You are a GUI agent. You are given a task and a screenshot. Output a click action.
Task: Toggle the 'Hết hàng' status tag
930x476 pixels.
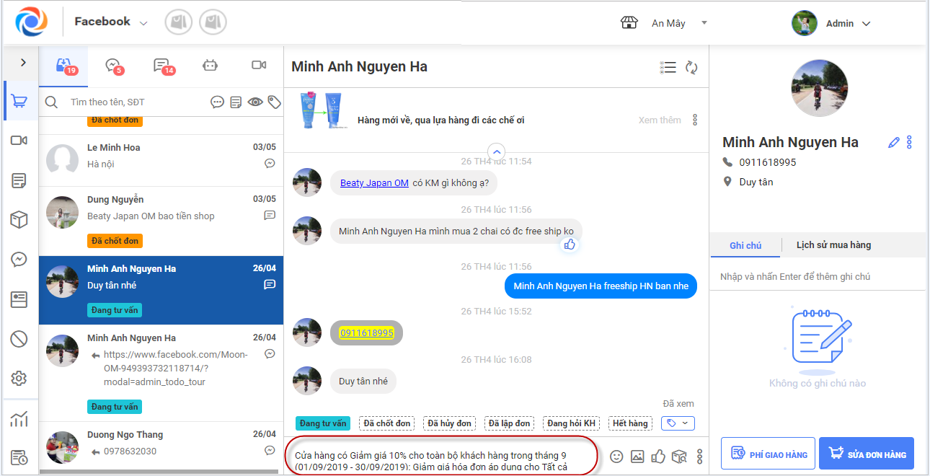(x=630, y=423)
